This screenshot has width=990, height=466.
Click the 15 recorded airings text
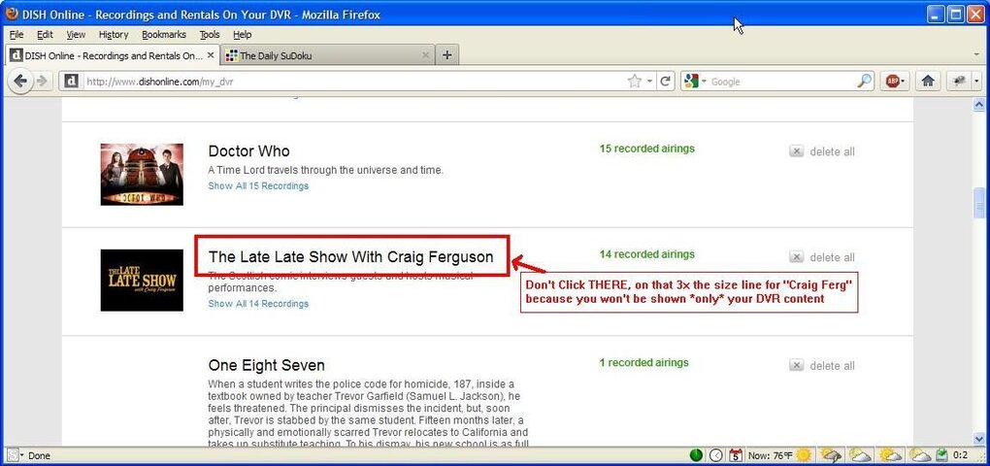click(x=646, y=149)
